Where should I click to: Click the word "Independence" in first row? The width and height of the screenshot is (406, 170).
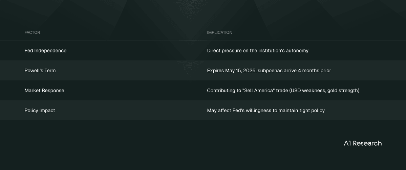click(50, 51)
